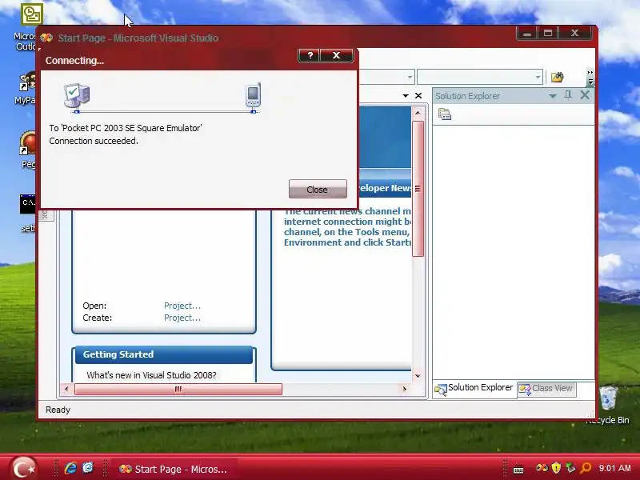Click the Close button in Connecting dialog
The image size is (640, 480).
[318, 190]
